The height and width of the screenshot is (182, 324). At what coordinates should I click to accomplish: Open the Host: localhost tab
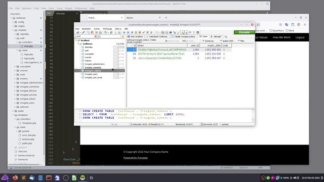[x=135, y=36]
